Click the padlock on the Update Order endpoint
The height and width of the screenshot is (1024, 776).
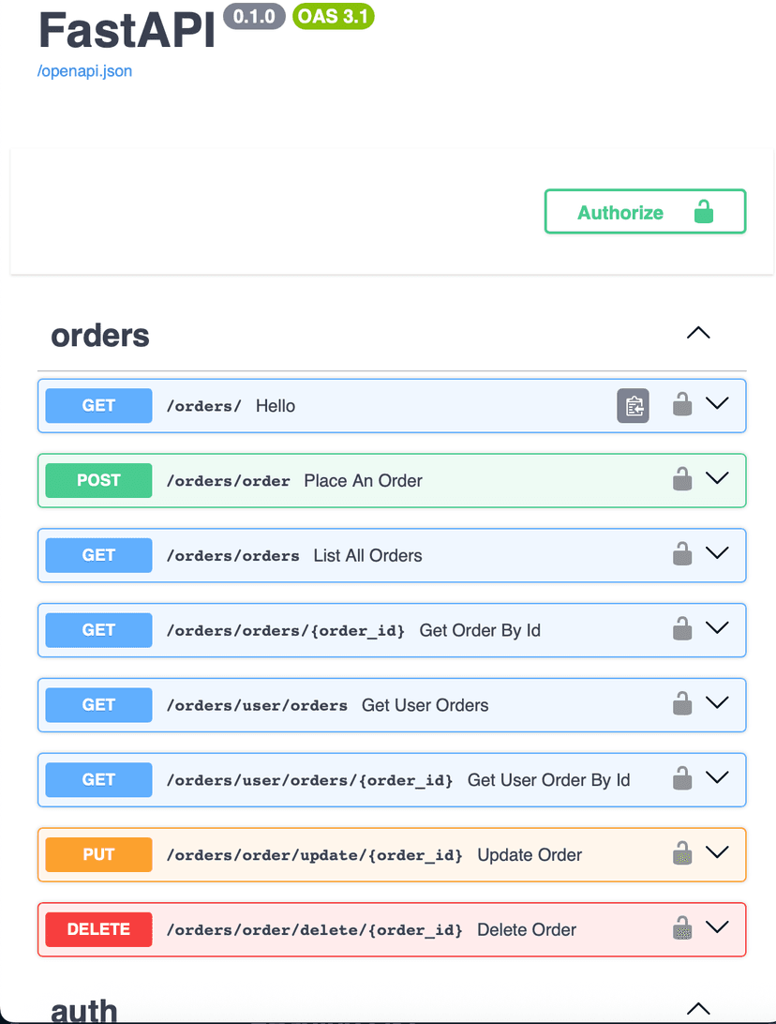point(681,853)
